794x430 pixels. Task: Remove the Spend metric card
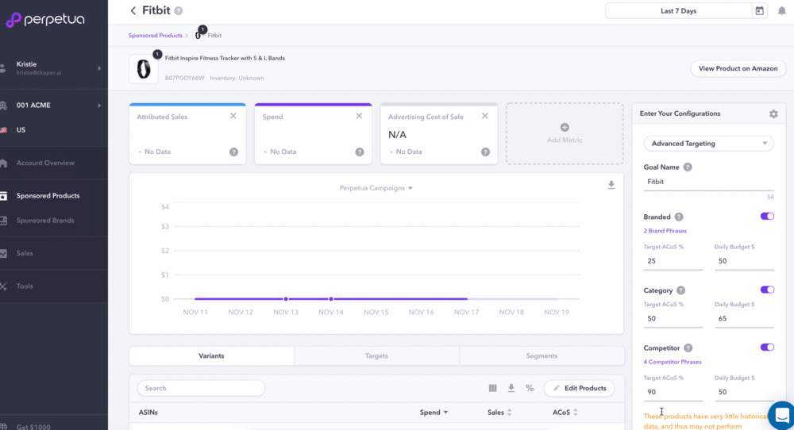coord(359,116)
